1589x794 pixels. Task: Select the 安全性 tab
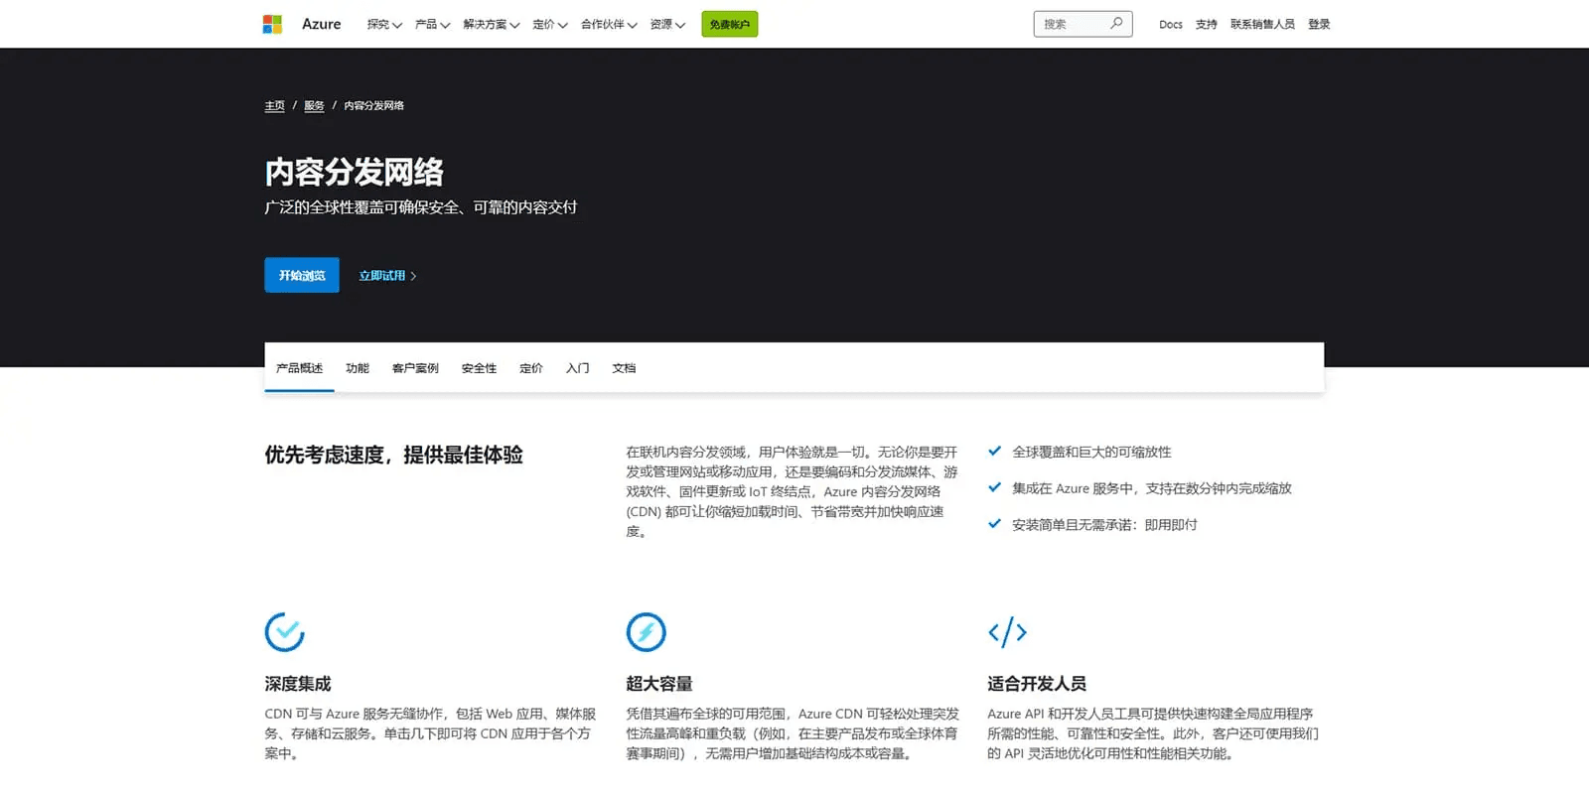click(x=479, y=368)
